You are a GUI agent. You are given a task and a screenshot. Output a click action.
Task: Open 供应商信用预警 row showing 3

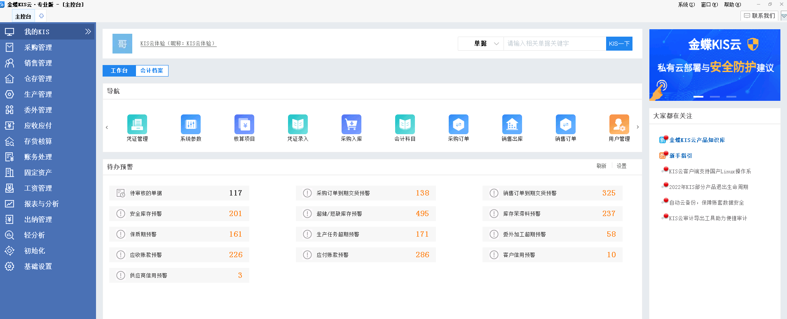pos(179,275)
